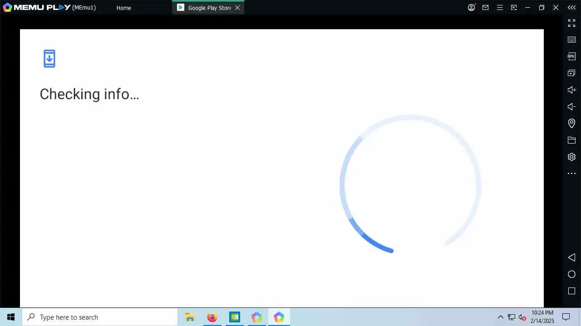Close the MEmu Play window
Screen dimensions: 581x326
tap(556, 7)
